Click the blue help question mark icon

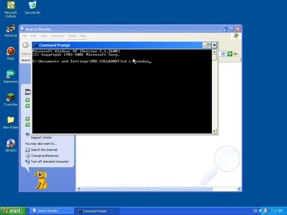click(27, 134)
